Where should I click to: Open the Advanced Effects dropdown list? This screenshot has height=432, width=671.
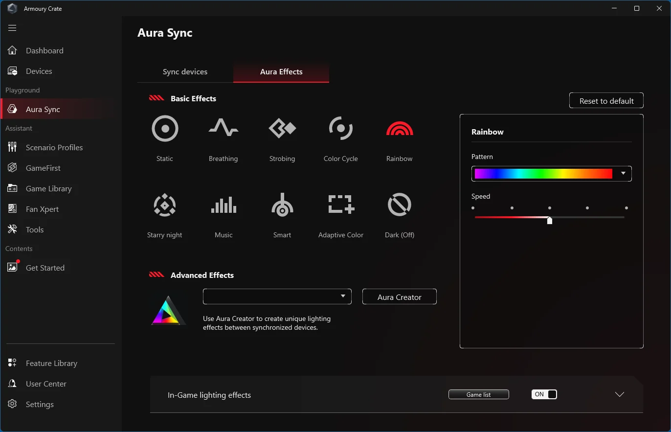coord(277,296)
